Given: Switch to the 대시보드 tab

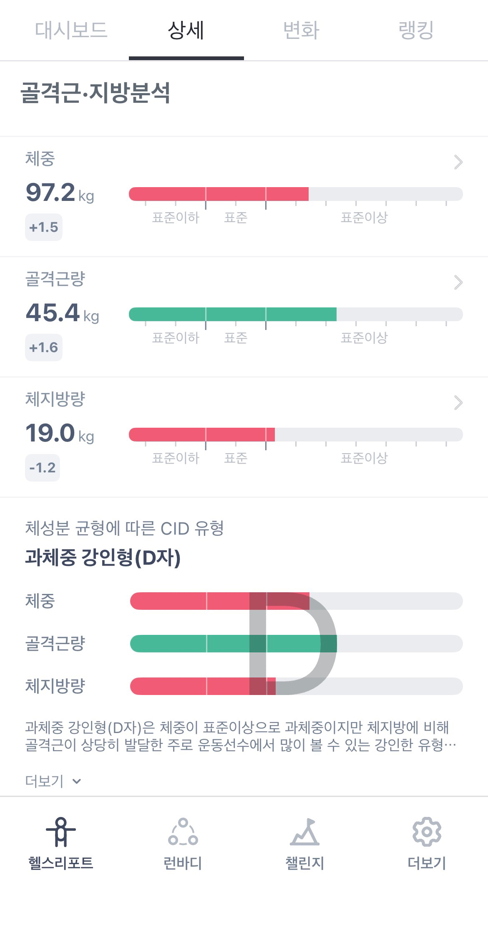Looking at the screenshot, I should [71, 30].
